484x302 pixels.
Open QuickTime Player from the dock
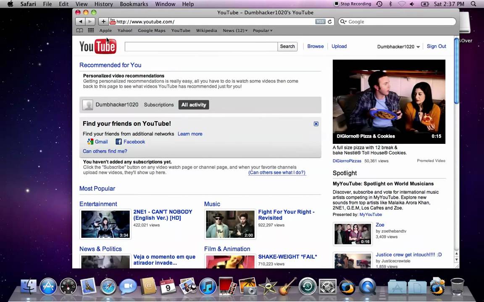pyautogui.click(x=367, y=286)
